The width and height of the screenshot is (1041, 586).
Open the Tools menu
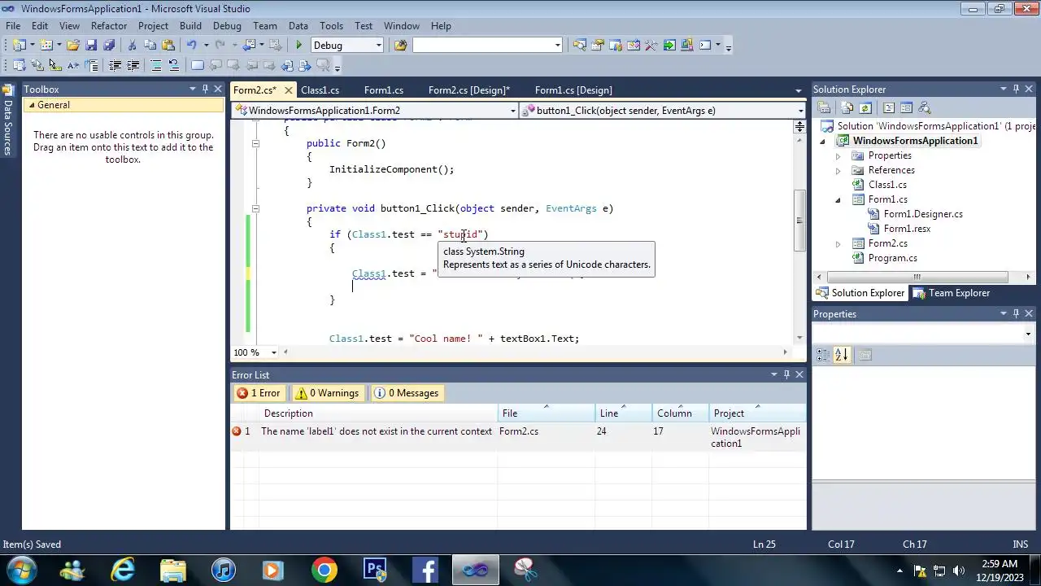point(331,26)
